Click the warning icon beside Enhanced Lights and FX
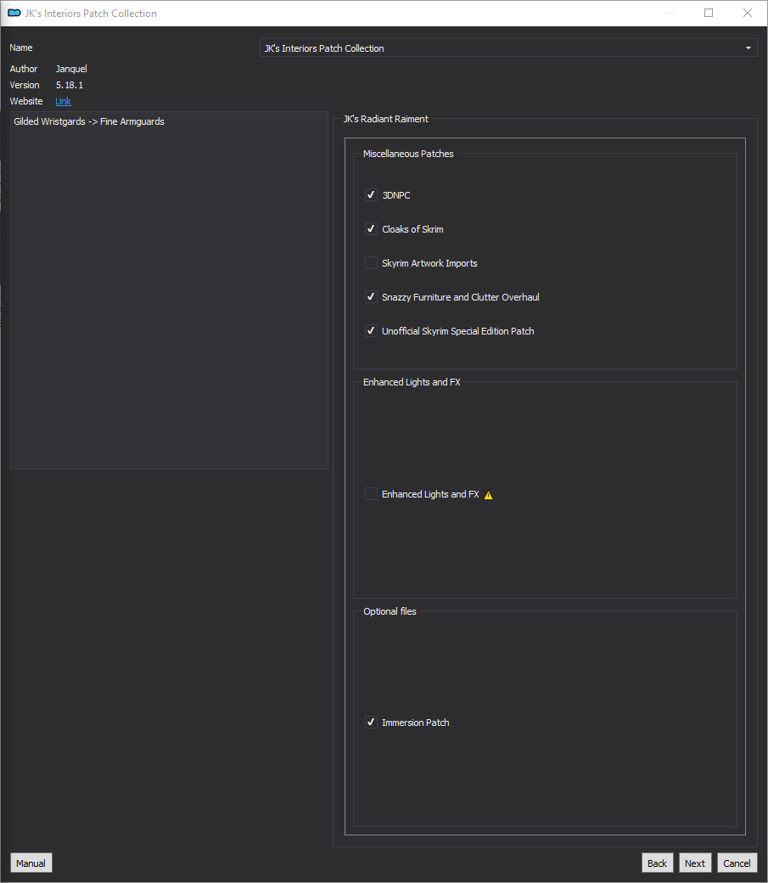 [x=488, y=495]
